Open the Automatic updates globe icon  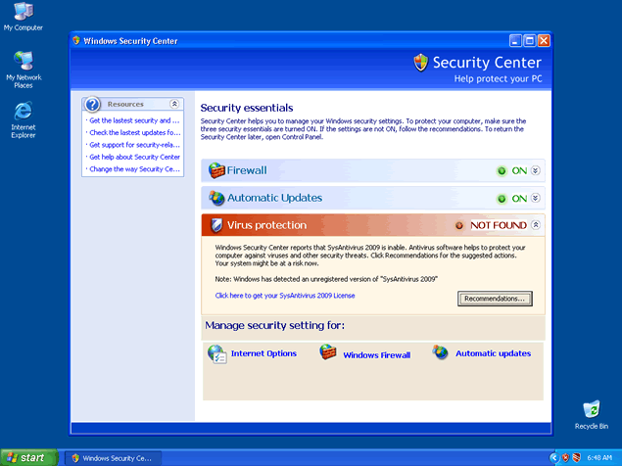pos(441,353)
